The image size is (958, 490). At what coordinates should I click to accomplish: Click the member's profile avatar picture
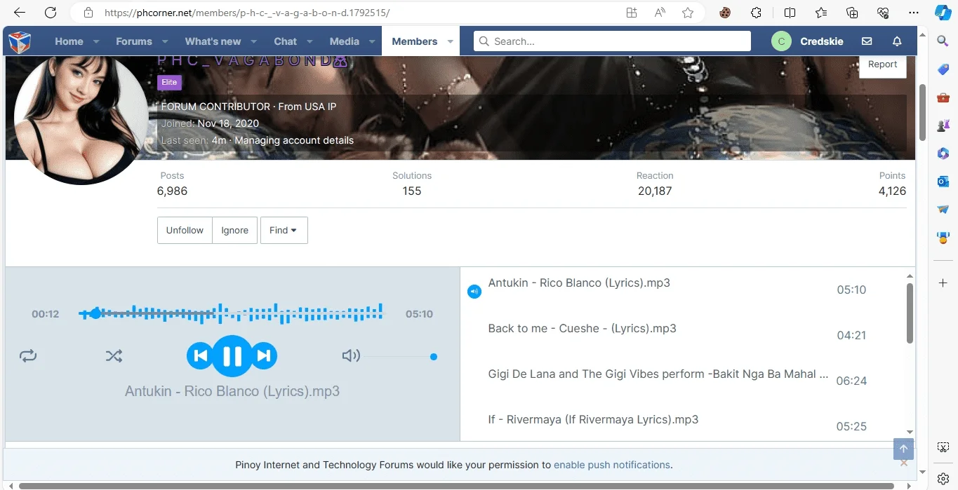81,116
